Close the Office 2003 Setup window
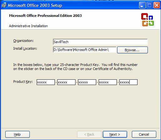Viewport: 161px width, 140px height. click(x=157, y=5)
